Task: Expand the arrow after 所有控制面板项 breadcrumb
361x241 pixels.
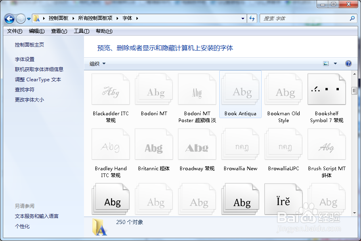Action: click(x=118, y=18)
